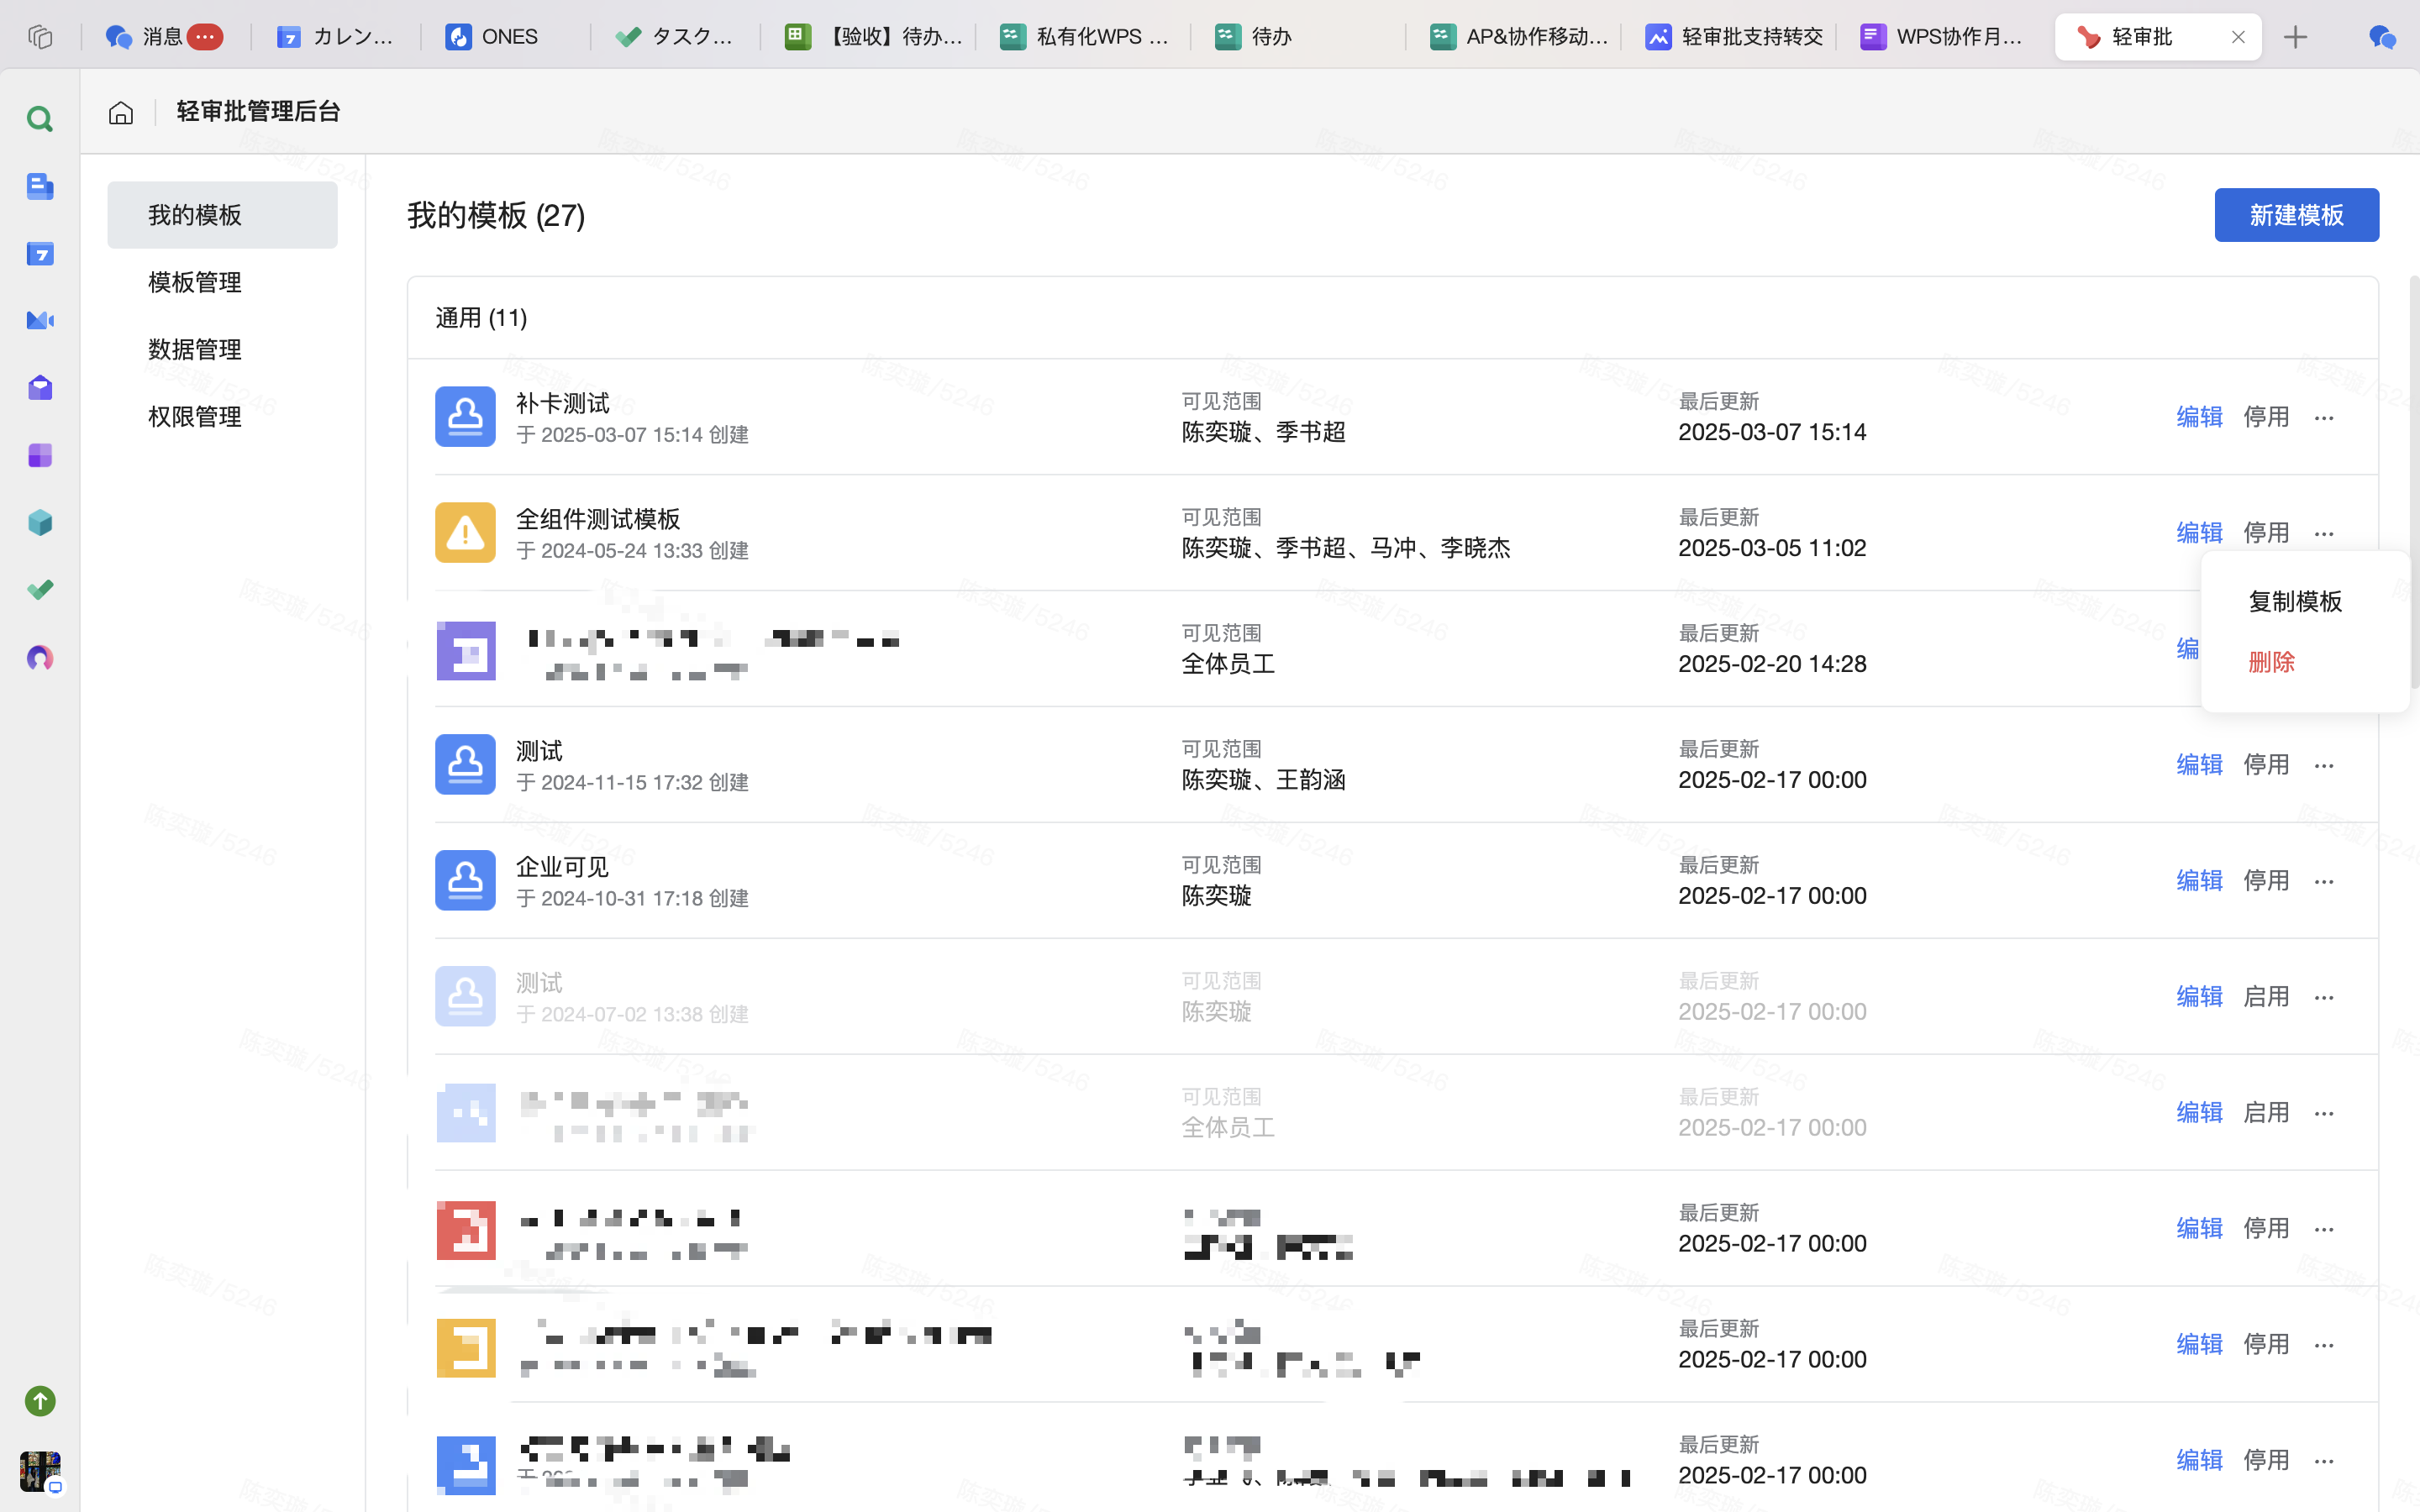Screen dimensions: 2420x1512
Task: Click the green checkmark tasks sidebar icon
Action: pos(40,590)
